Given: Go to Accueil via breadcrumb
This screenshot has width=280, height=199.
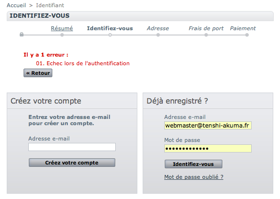Looking at the screenshot, I should click(x=16, y=5).
